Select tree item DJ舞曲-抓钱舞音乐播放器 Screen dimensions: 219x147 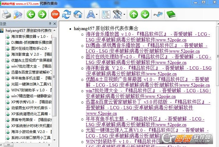31,42
